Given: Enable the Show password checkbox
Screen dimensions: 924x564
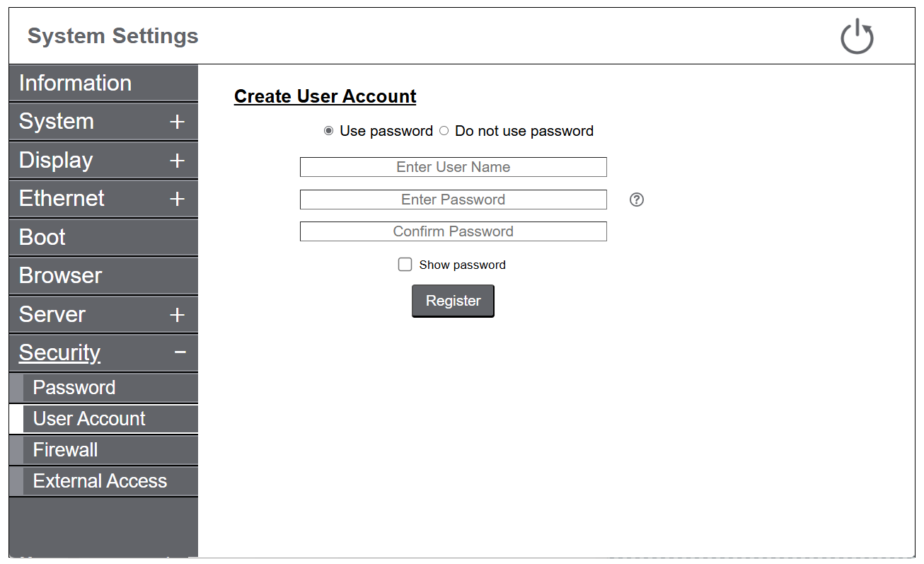Looking at the screenshot, I should pyautogui.click(x=405, y=265).
